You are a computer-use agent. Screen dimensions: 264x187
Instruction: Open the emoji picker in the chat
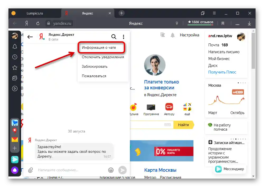pyautogui.click(x=111, y=170)
